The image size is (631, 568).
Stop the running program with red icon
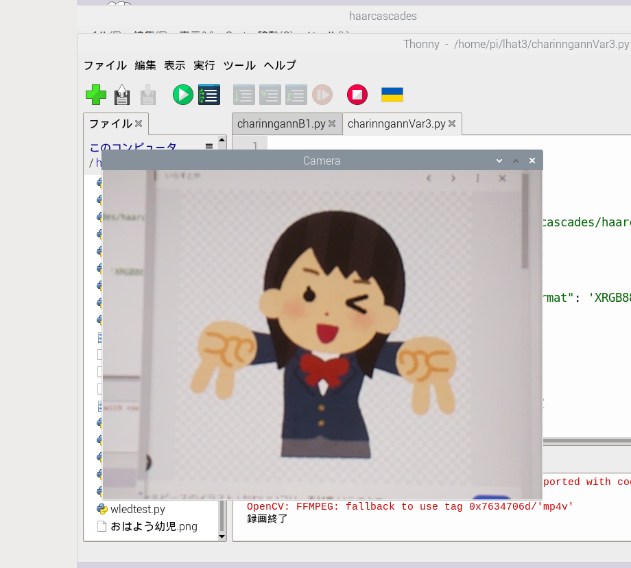[x=357, y=95]
